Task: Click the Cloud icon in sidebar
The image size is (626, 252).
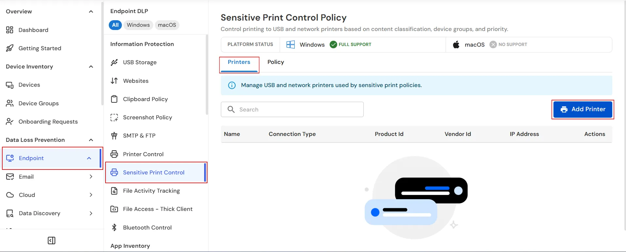Action: tap(10, 195)
